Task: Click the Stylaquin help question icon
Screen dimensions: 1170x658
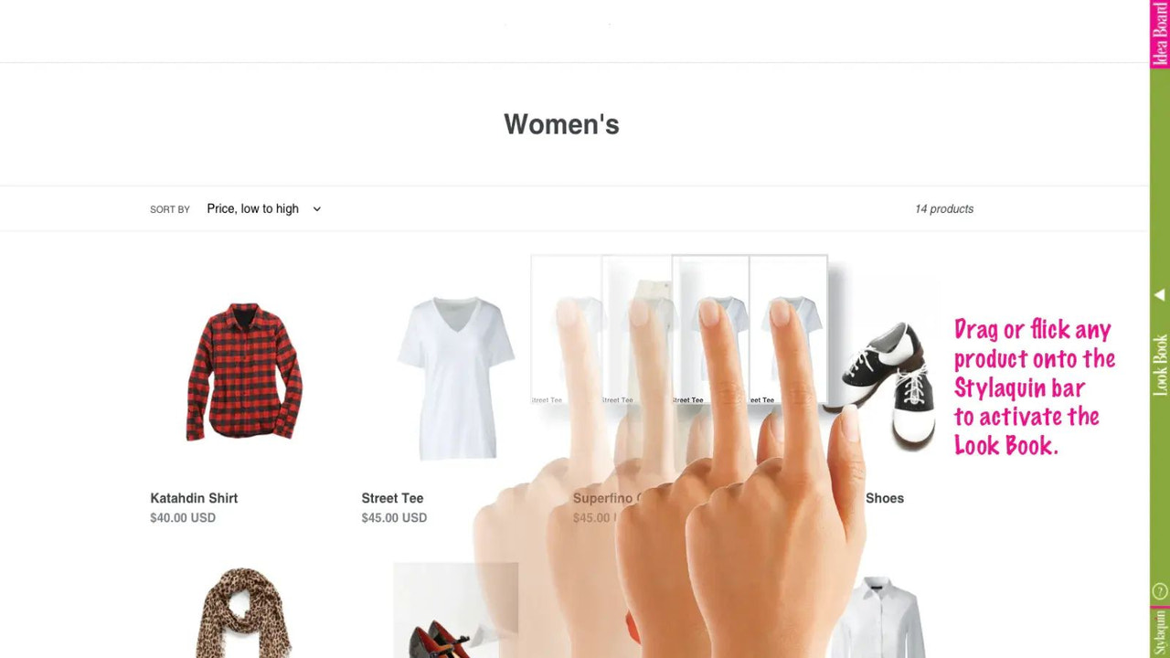Action: pyautogui.click(x=1160, y=591)
